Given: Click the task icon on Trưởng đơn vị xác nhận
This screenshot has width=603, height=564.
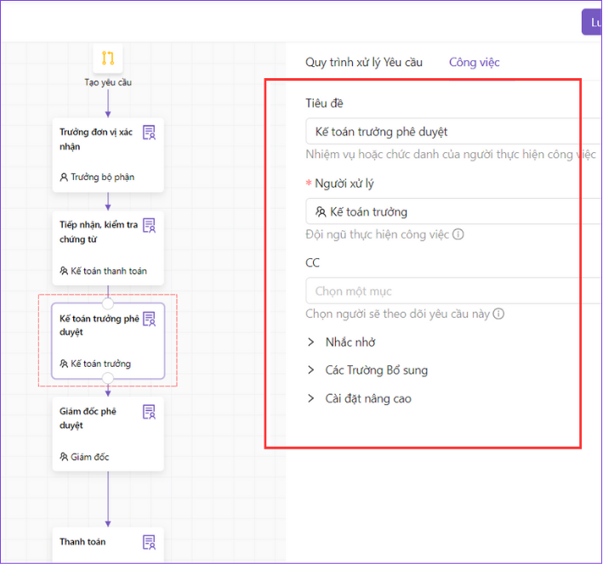Looking at the screenshot, I should (x=149, y=133).
